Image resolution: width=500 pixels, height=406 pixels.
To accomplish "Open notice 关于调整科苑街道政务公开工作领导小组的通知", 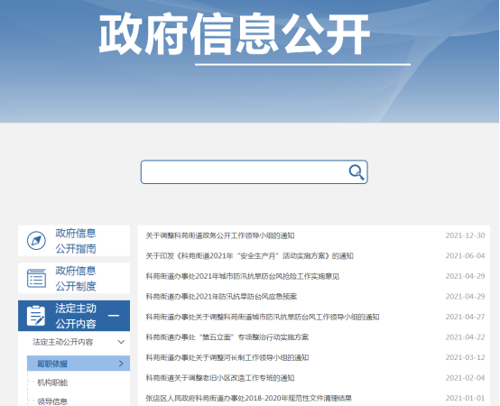I will tap(220, 235).
